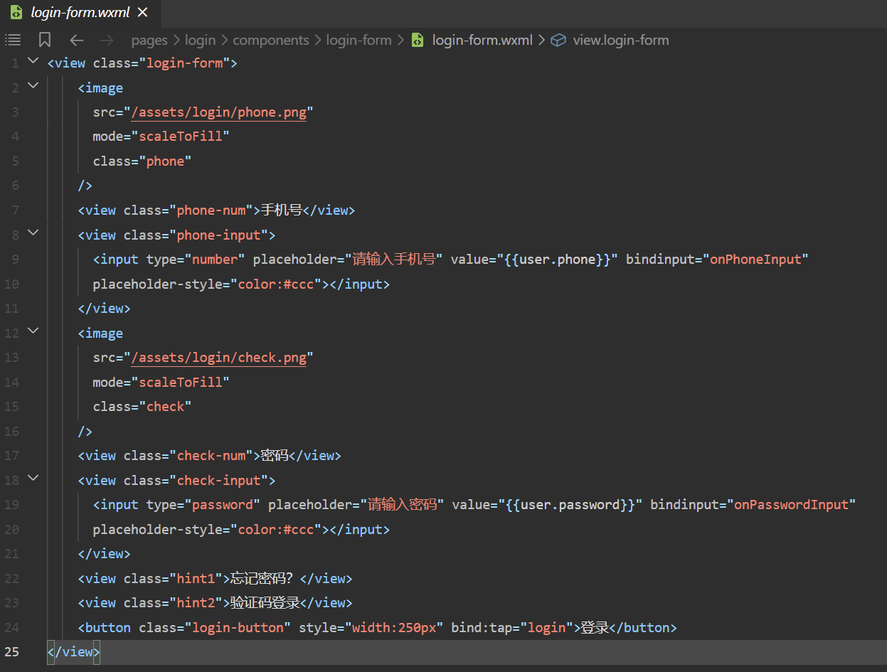Click the text "{{user.phone}}"
887x672 pixels.
[558, 260]
